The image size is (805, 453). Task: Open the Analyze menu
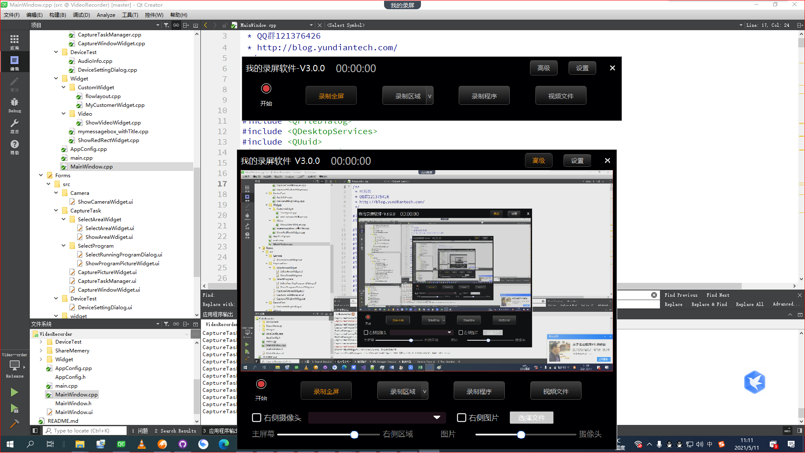pos(106,15)
